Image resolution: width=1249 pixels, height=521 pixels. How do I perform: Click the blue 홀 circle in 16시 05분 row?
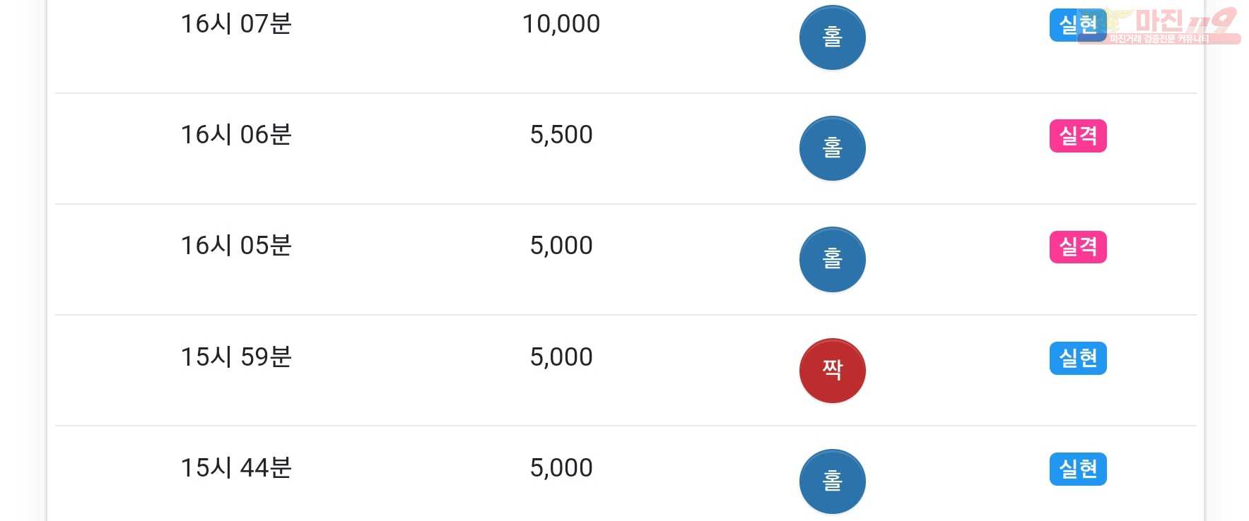coord(832,259)
